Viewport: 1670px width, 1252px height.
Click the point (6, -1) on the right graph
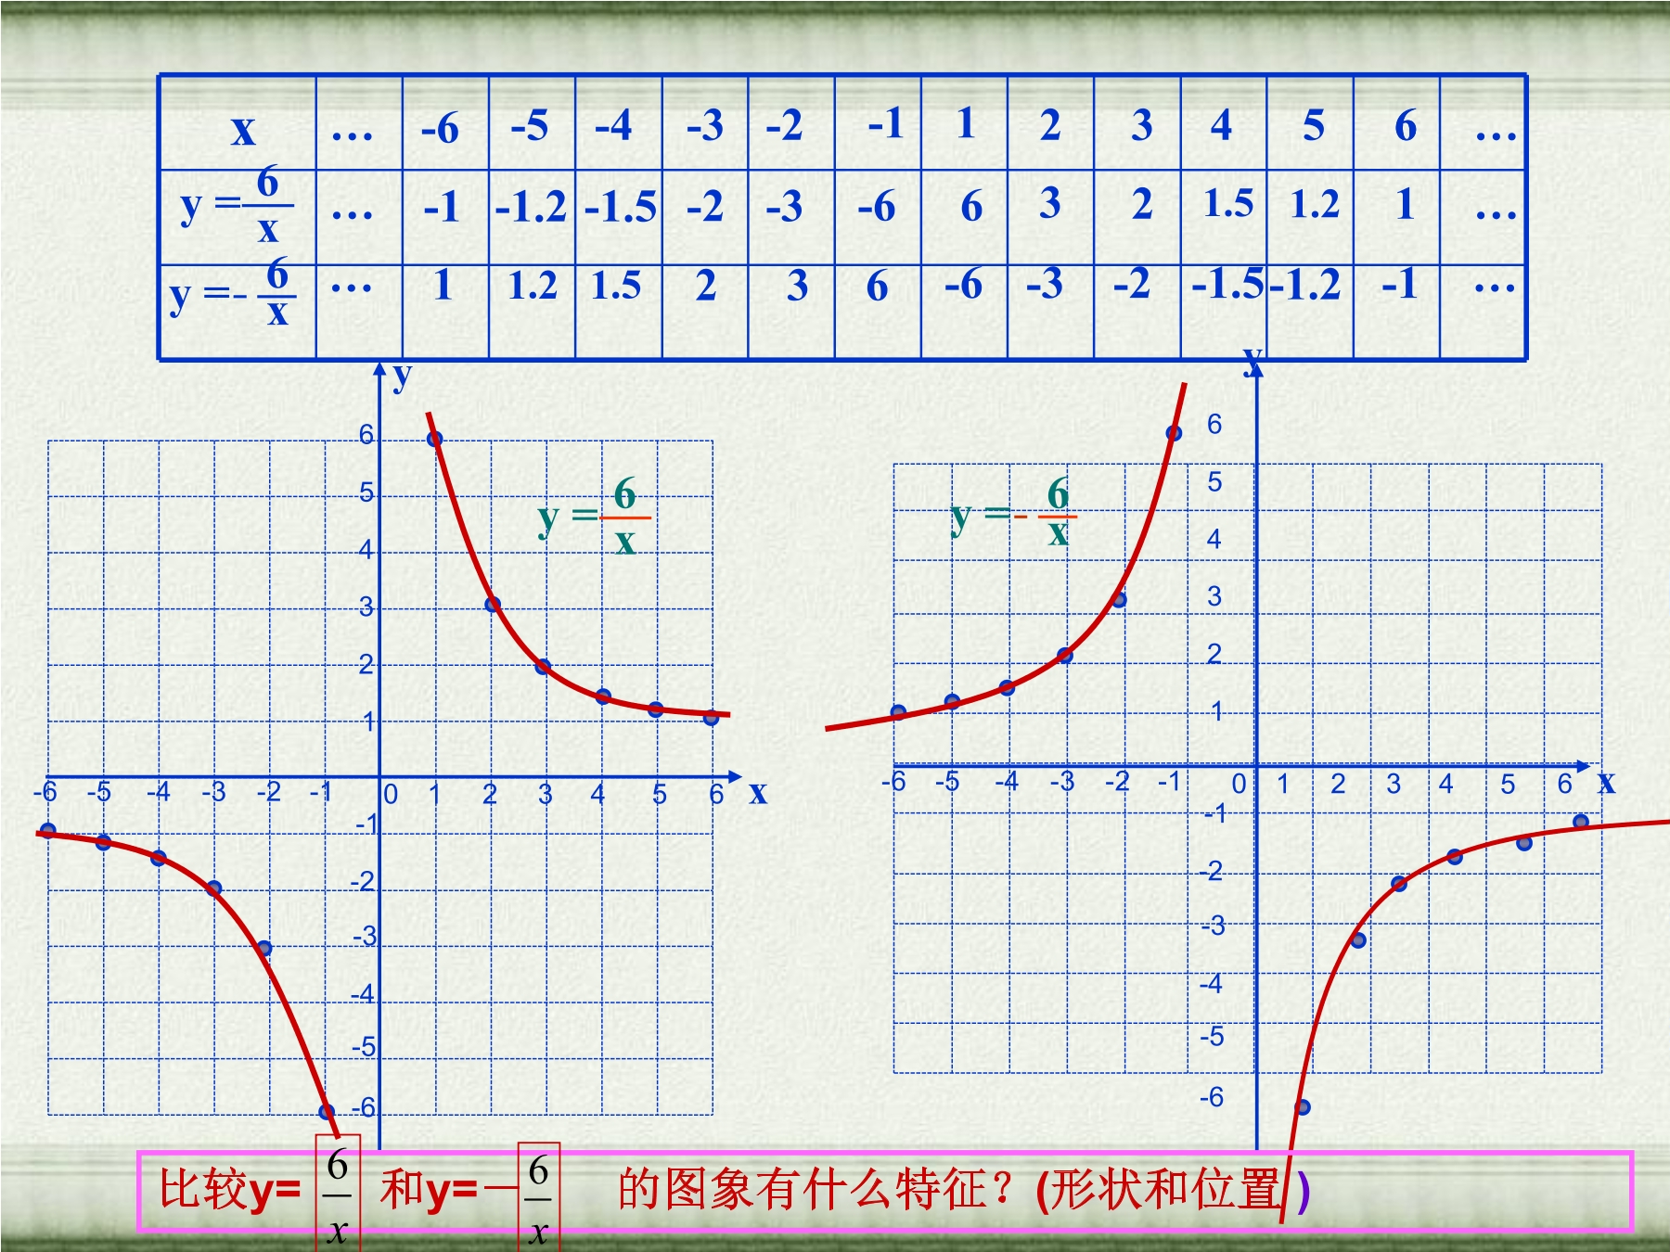[1582, 822]
